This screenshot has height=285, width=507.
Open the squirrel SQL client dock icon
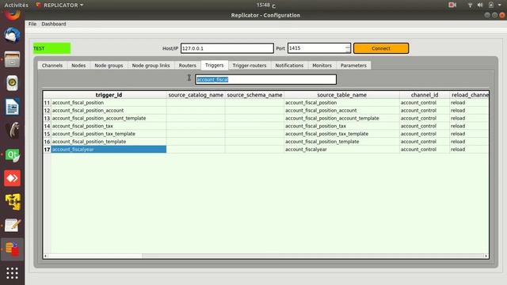(x=13, y=131)
